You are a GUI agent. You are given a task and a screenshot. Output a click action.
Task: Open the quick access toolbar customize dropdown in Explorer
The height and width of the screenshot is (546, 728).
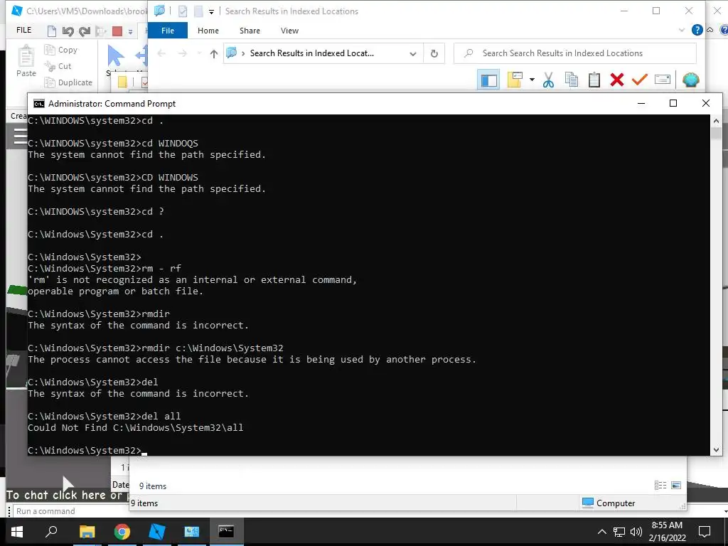(x=211, y=11)
